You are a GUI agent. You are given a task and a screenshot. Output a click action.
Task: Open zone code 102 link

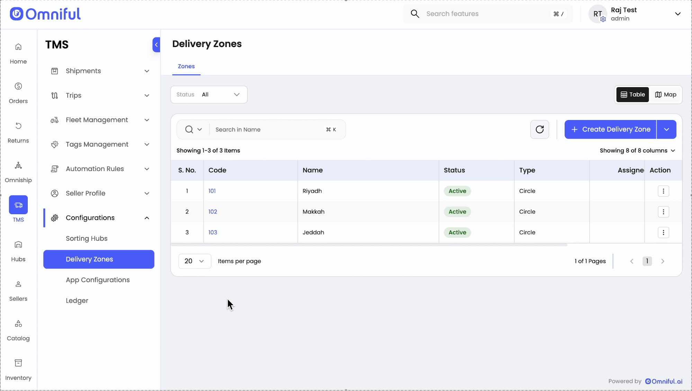213,212
